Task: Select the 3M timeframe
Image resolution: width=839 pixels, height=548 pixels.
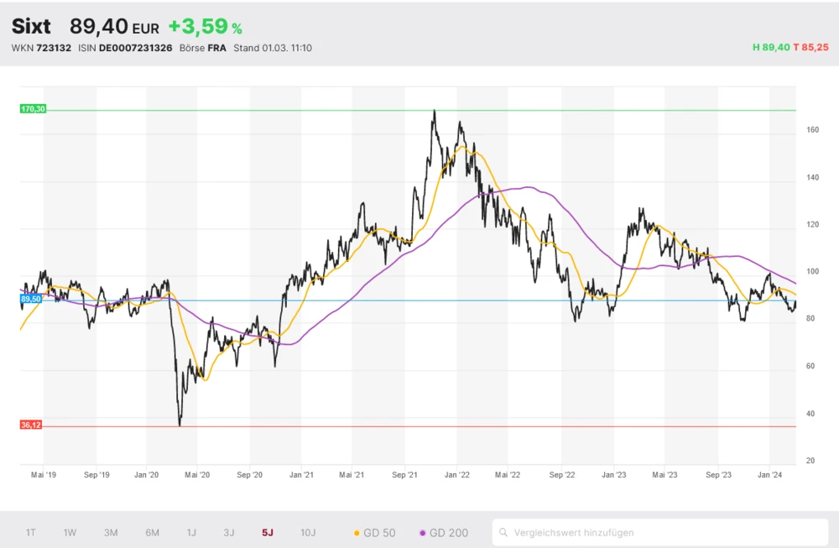Action: [110, 532]
